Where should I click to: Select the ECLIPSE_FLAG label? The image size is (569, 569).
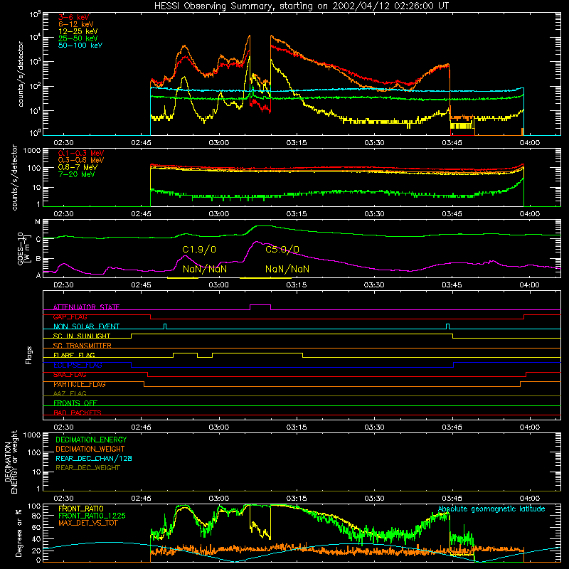point(78,365)
